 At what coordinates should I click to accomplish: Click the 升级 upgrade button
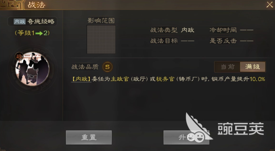186,137
